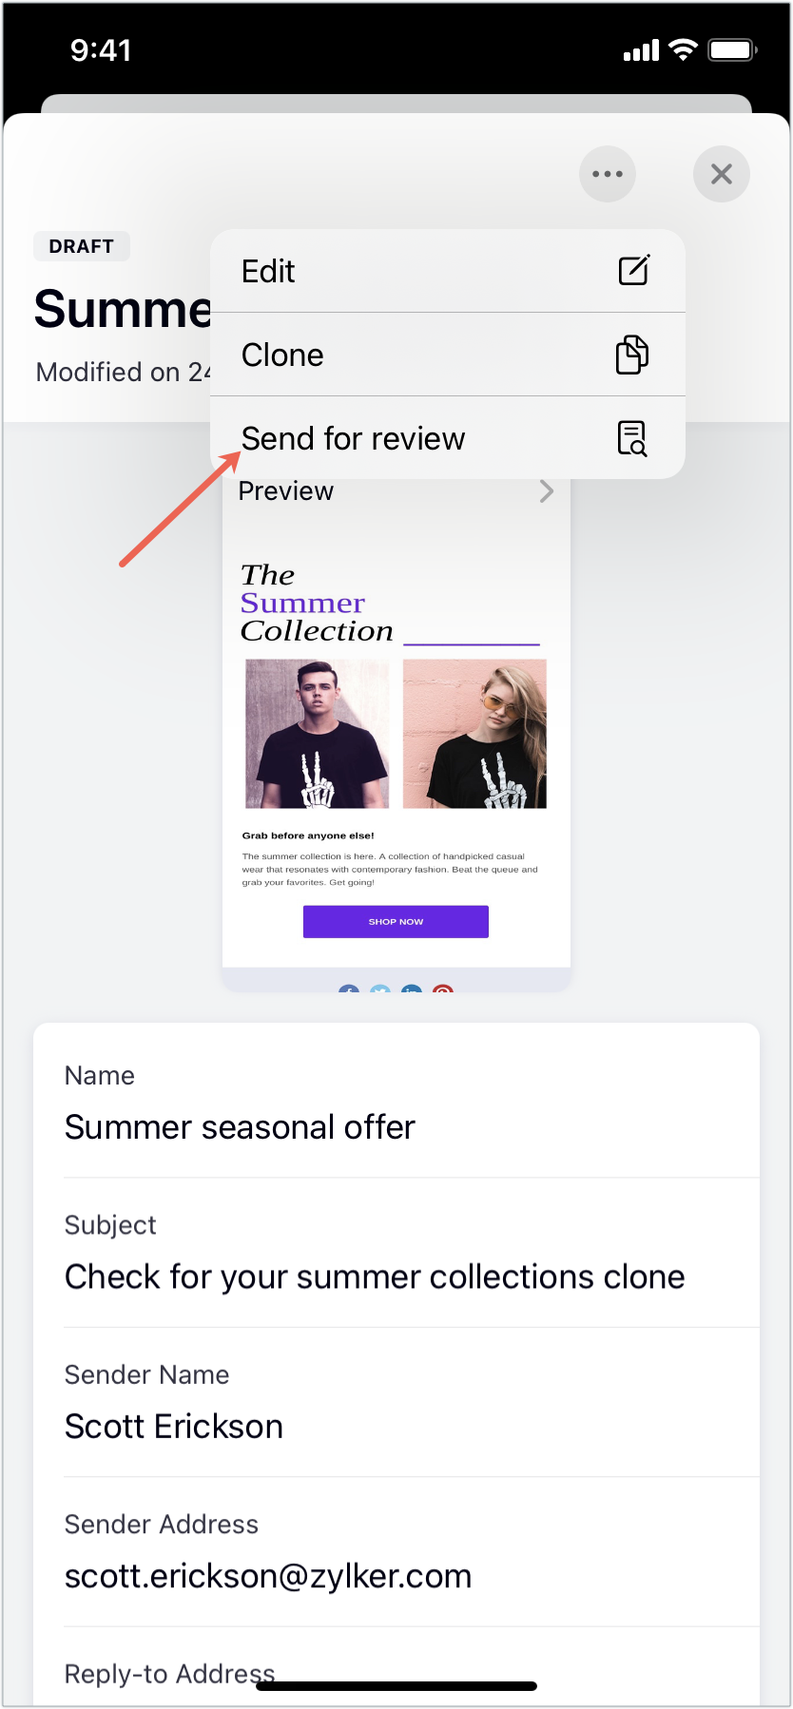The width and height of the screenshot is (793, 1709).
Task: Select the Clone menu entry
Action: (x=447, y=355)
